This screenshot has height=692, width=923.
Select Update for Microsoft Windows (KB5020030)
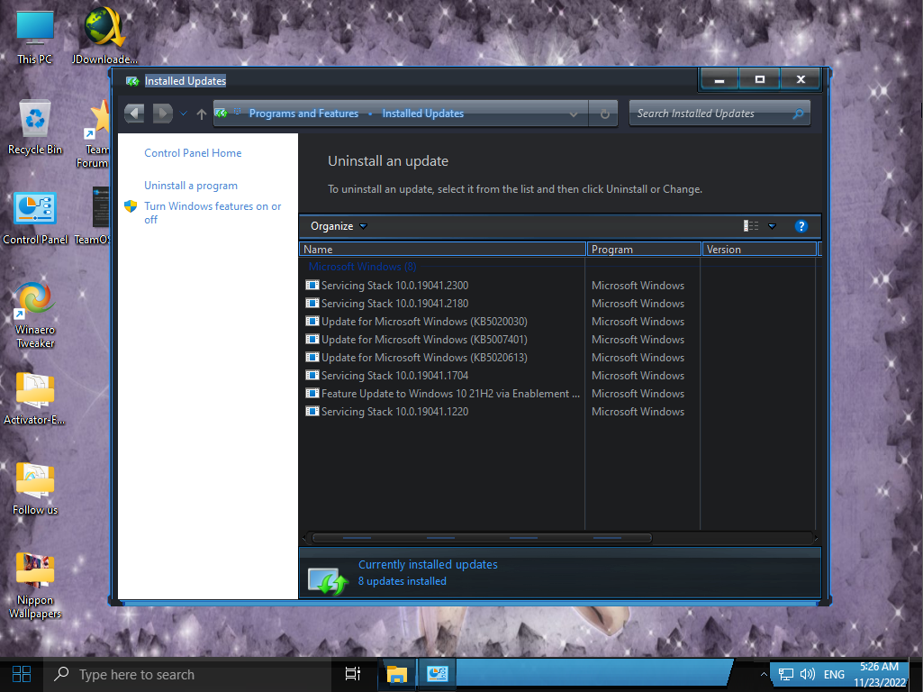coord(424,322)
